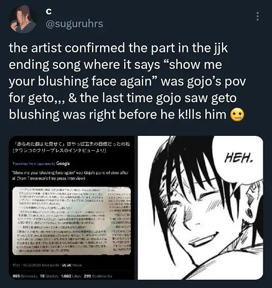Click the Japanese text in the embedded tweet
The image size is (272, 288).
tap(71, 147)
